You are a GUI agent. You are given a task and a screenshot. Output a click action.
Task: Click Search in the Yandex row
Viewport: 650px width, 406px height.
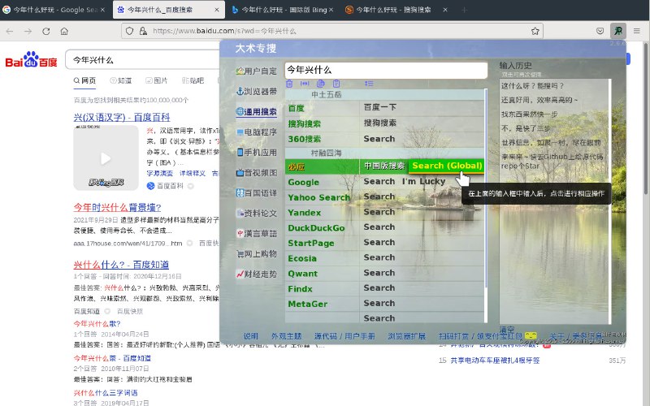tap(379, 212)
